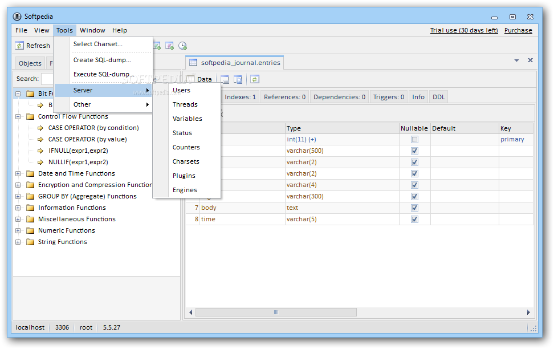Close the softpedia_journal.entries document with the X

[x=530, y=60]
